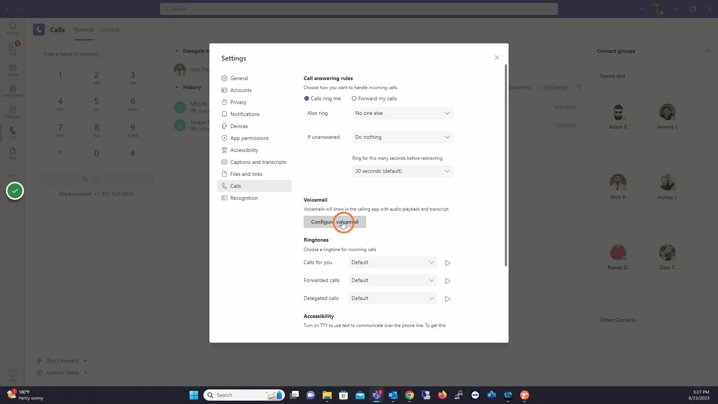
Task: Click the Type a name or number field
Action: [97, 54]
